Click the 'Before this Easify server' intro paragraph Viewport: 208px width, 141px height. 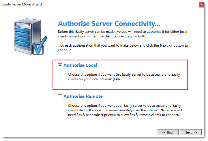click(x=123, y=34)
